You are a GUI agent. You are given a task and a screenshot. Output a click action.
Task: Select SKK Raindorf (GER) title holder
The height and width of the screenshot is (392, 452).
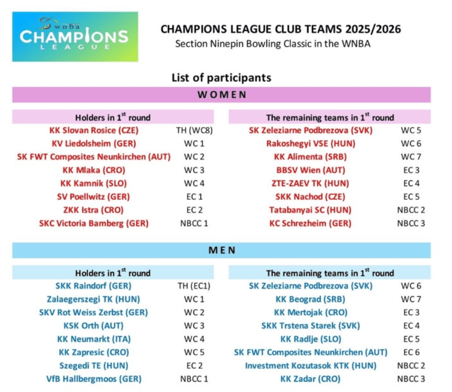[x=93, y=286]
